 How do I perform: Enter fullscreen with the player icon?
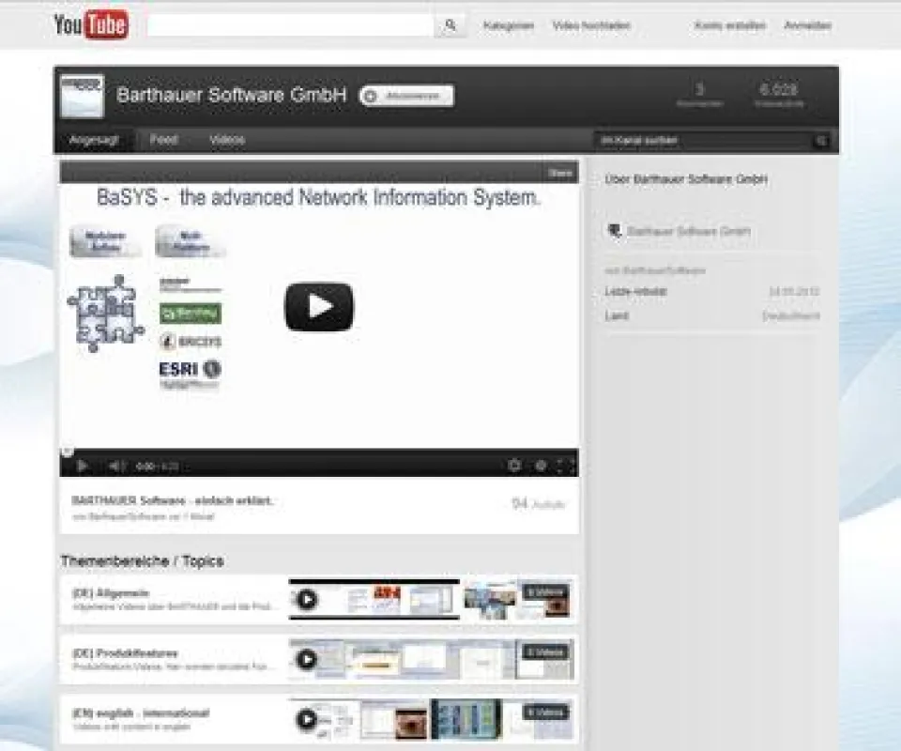565,466
